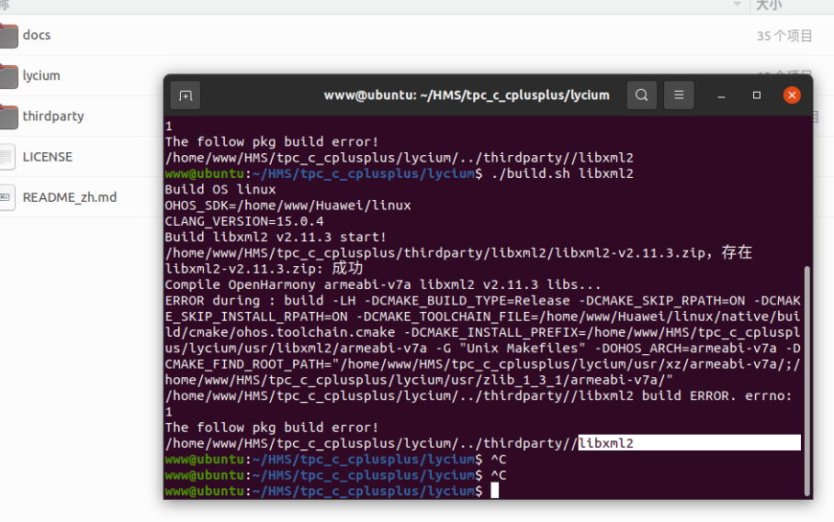Minimize the terminal window

click(721, 95)
